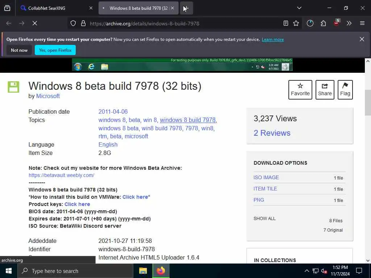371x278 pixels.
Task: Open publication date 2011-04-06 link
Action: (x=113, y=111)
